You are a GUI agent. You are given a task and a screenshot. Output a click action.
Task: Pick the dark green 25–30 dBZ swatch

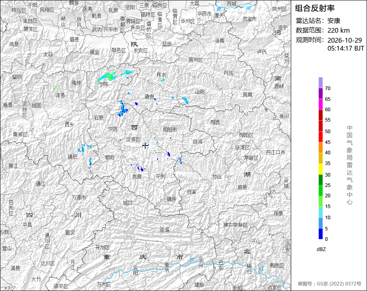(x=321, y=180)
